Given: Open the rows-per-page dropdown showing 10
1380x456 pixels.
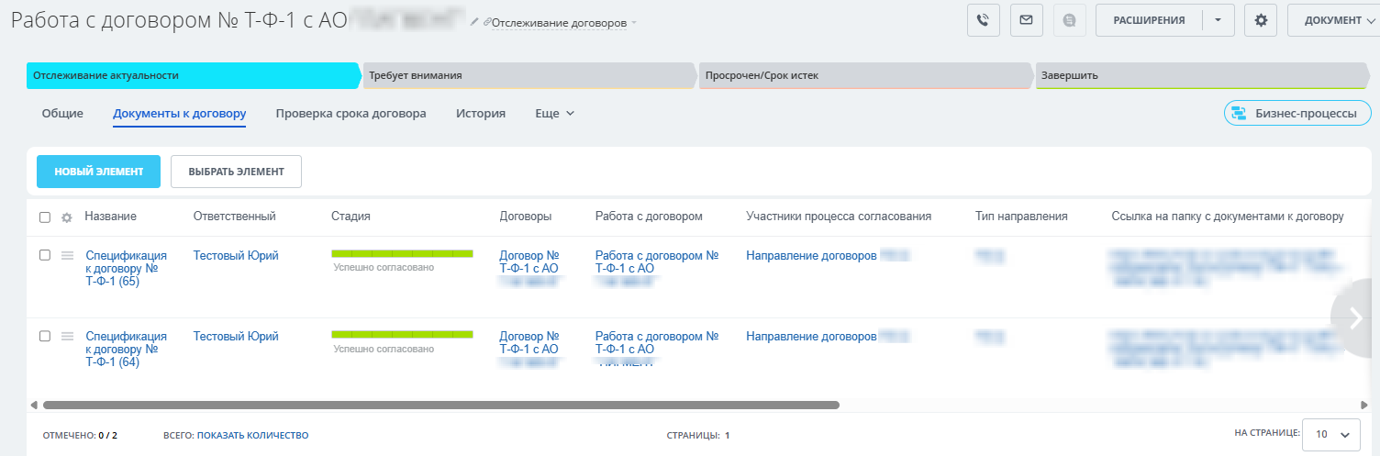Looking at the screenshot, I should pos(1332,434).
